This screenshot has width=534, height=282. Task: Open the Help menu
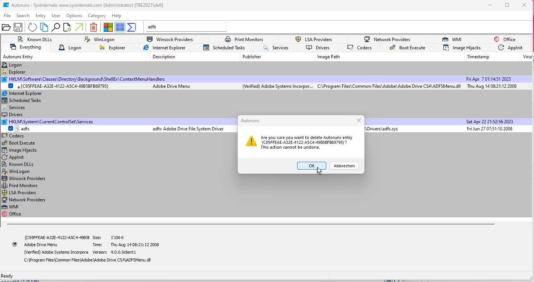point(116,16)
